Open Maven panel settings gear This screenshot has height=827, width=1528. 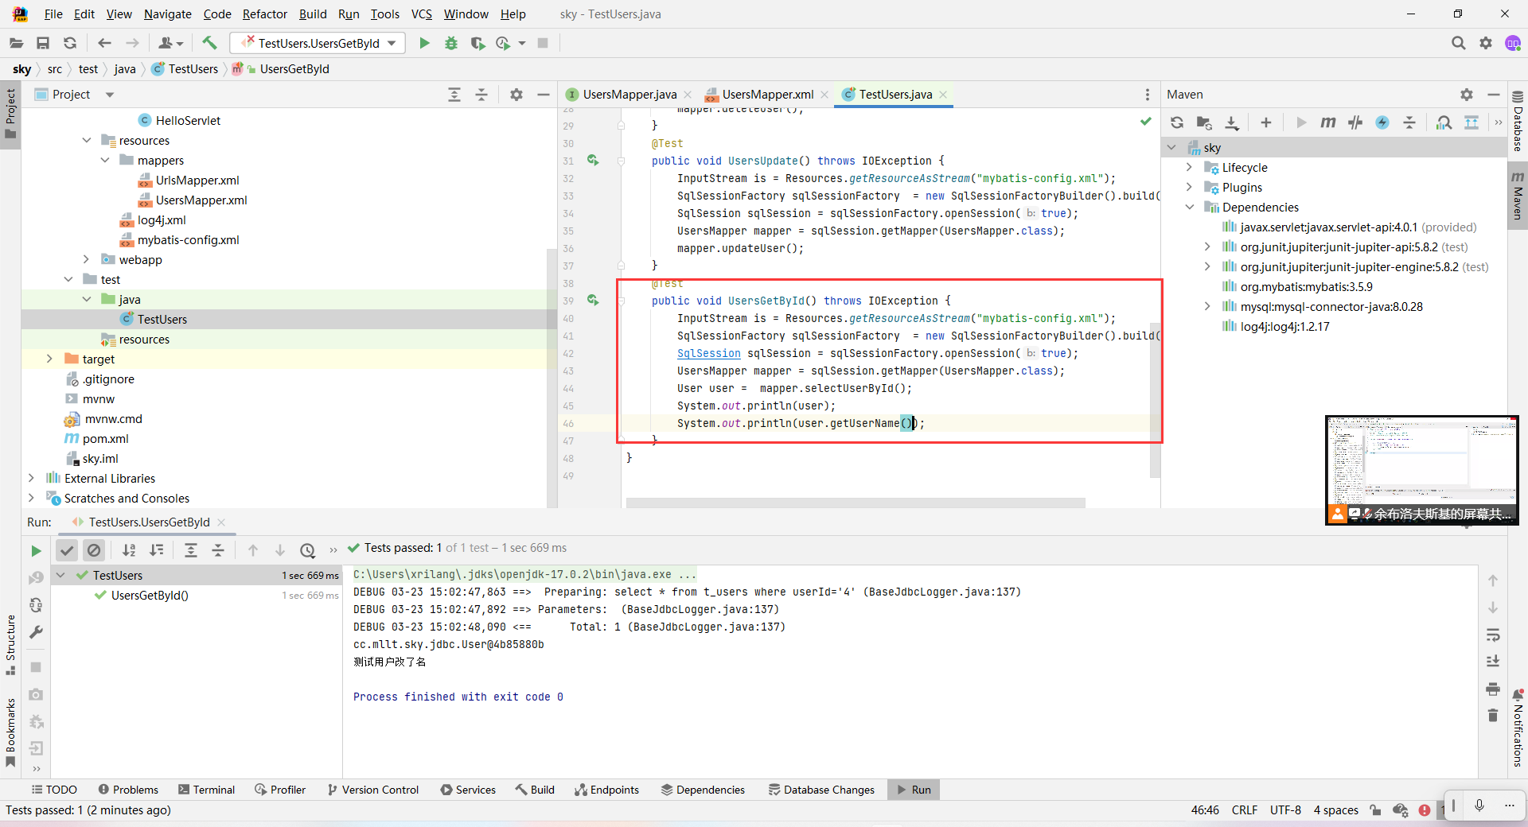click(1467, 95)
